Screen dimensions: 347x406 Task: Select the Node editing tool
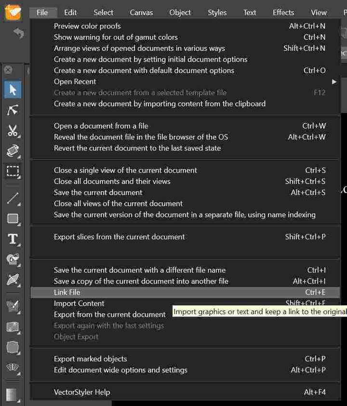tap(13, 110)
